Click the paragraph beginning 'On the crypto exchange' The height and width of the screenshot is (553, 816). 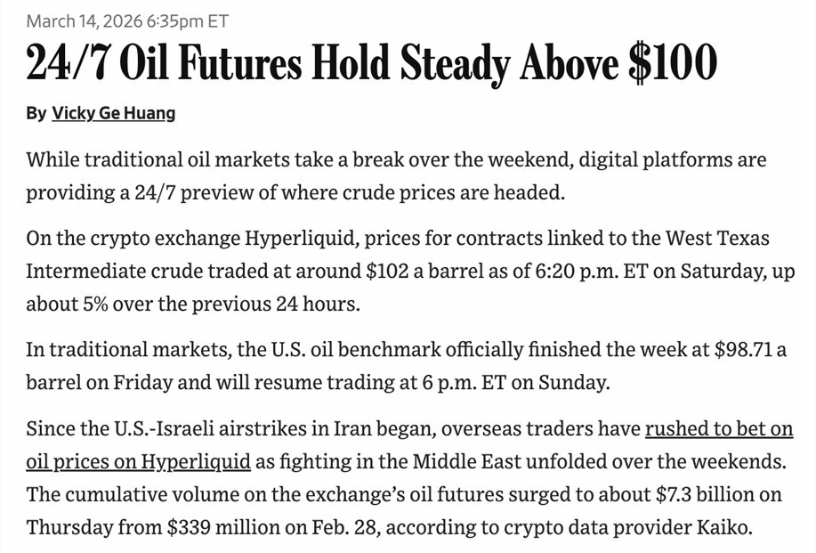coord(410,271)
